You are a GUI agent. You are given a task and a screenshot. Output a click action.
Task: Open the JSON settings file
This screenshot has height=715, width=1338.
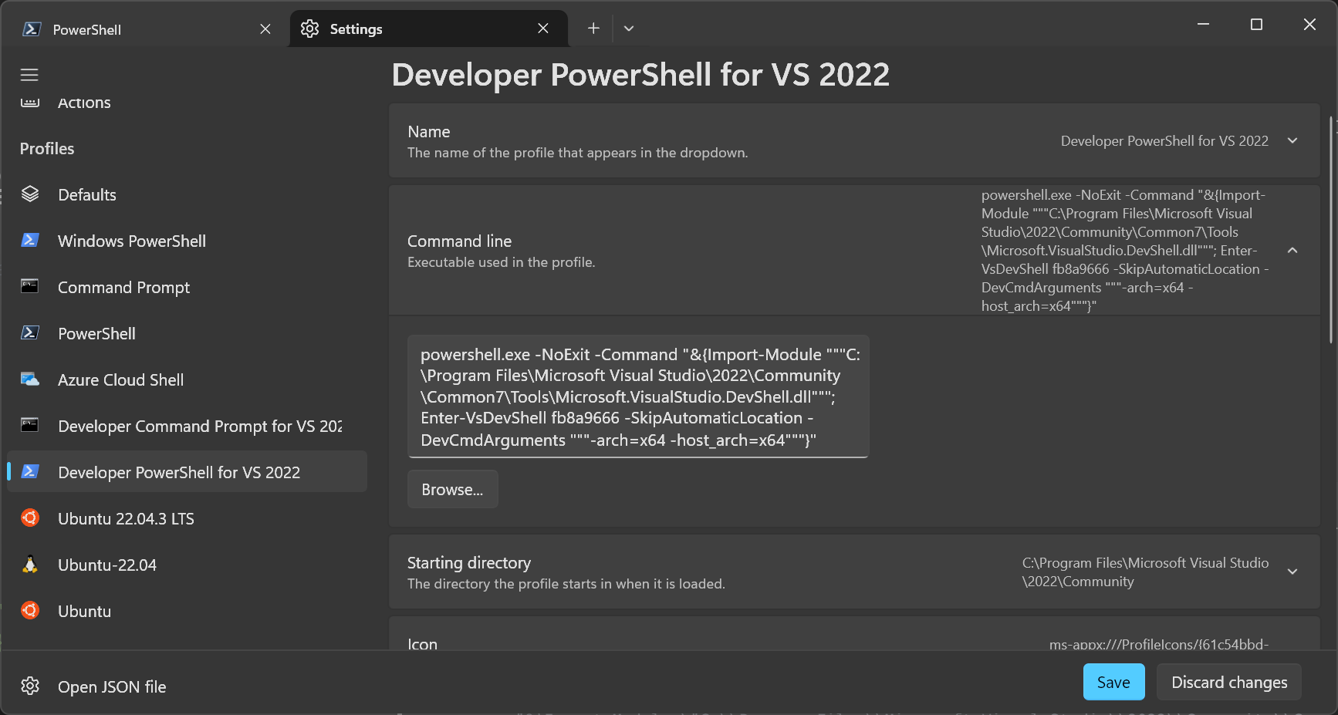(x=111, y=686)
